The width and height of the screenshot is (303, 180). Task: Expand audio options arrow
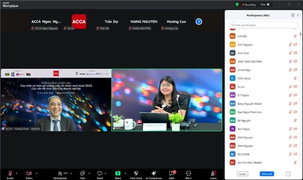click(x=17, y=173)
